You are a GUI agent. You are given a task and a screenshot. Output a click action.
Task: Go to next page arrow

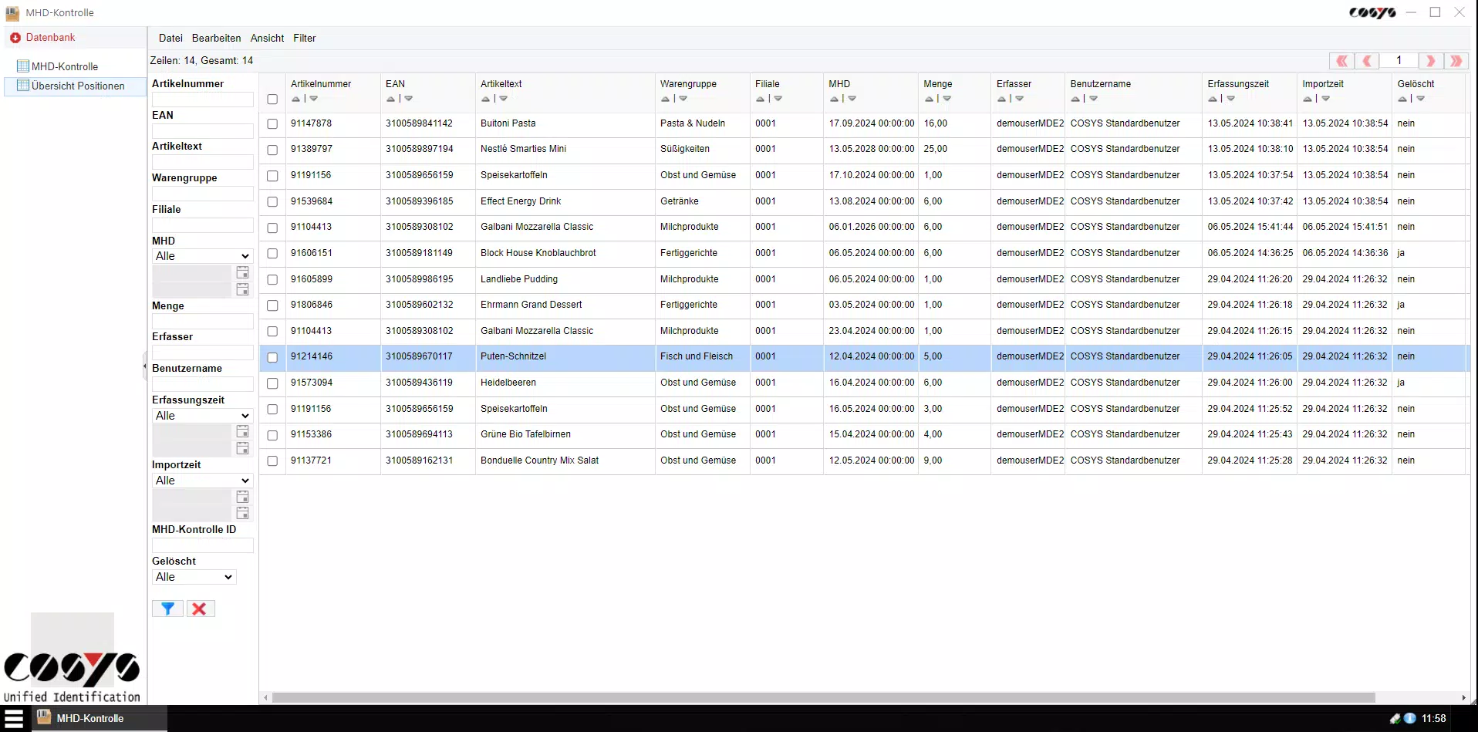coord(1430,61)
